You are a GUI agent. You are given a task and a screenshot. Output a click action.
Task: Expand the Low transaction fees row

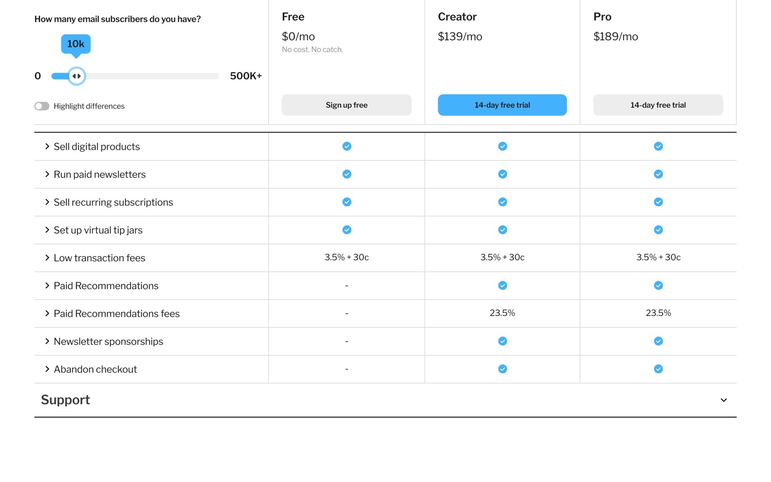pos(47,258)
